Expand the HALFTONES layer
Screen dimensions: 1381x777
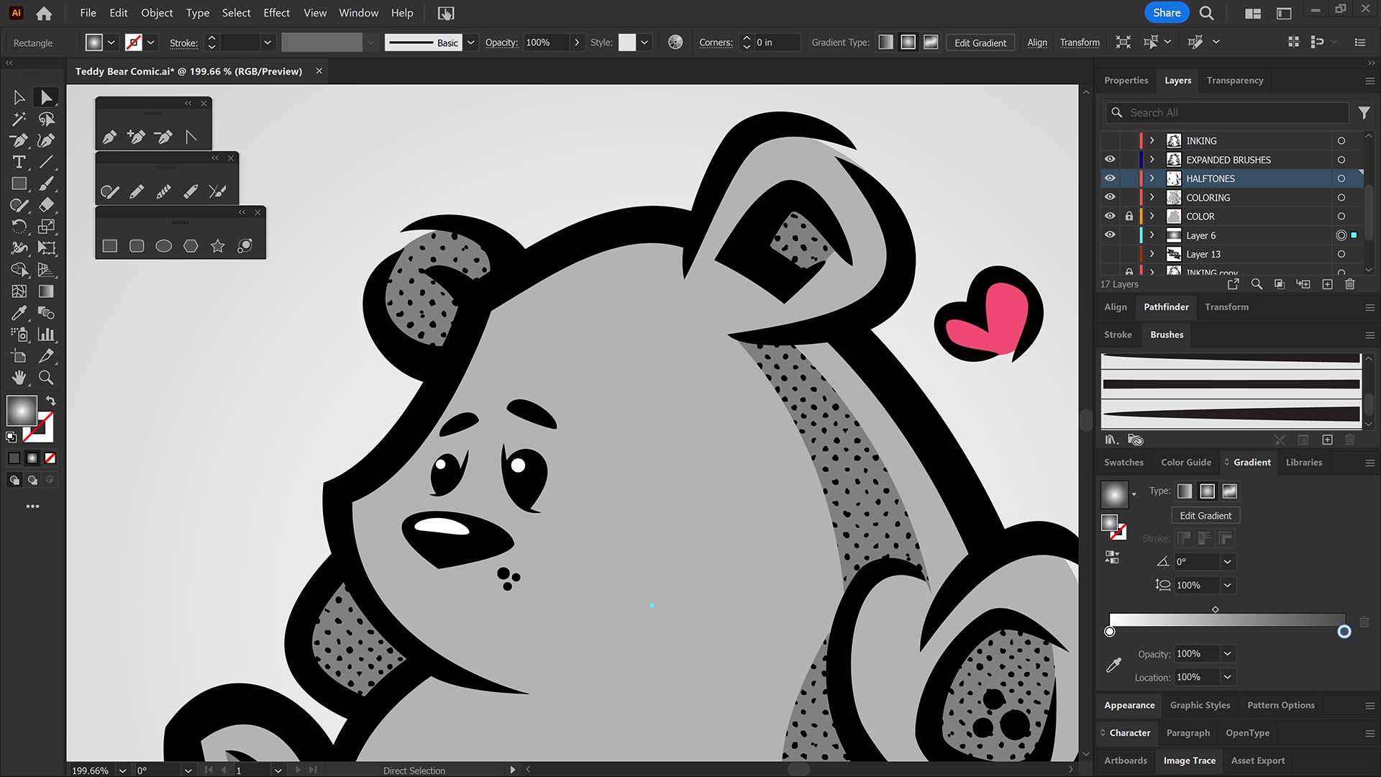point(1152,178)
